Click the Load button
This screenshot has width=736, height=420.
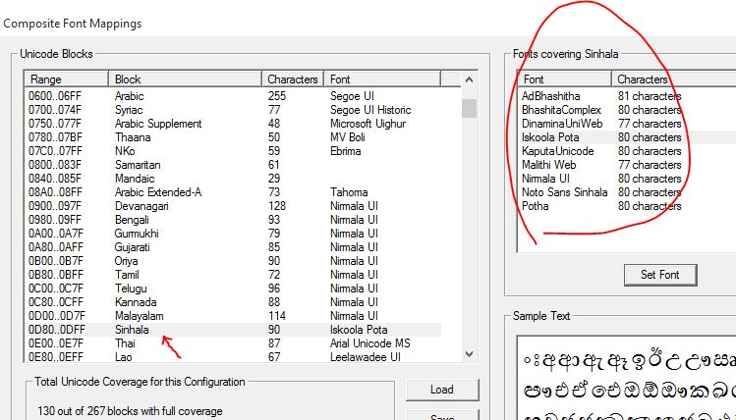441,390
